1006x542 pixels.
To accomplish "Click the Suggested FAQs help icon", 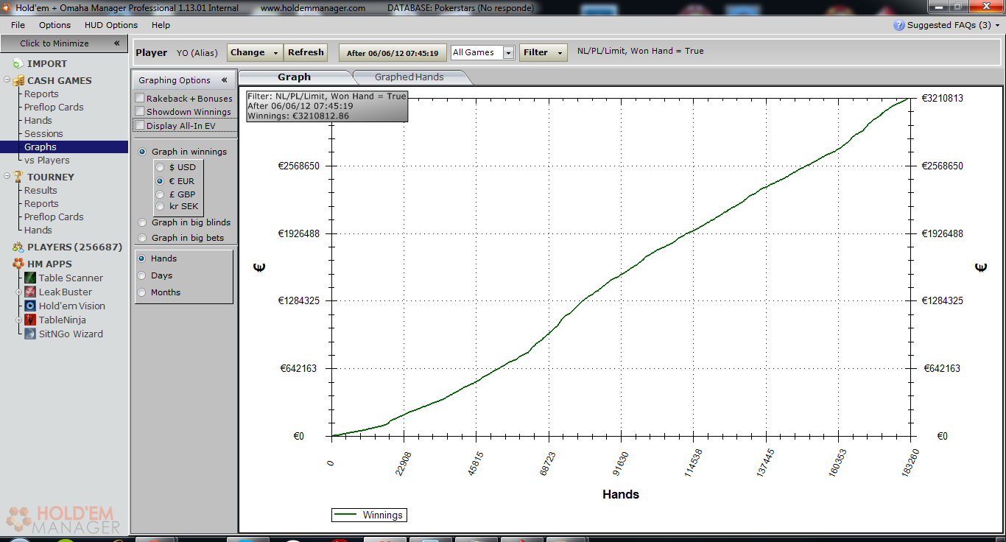I will [x=898, y=25].
